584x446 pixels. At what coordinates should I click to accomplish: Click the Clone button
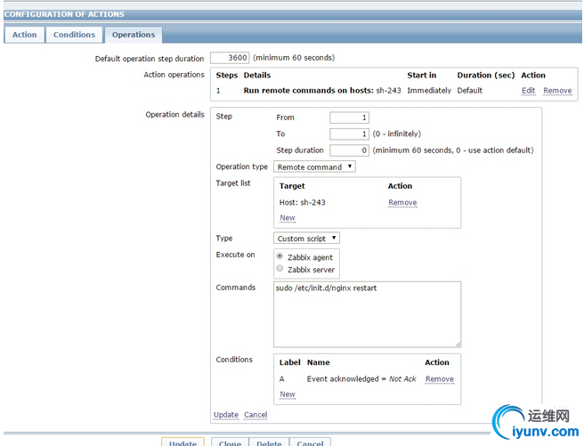click(230, 442)
